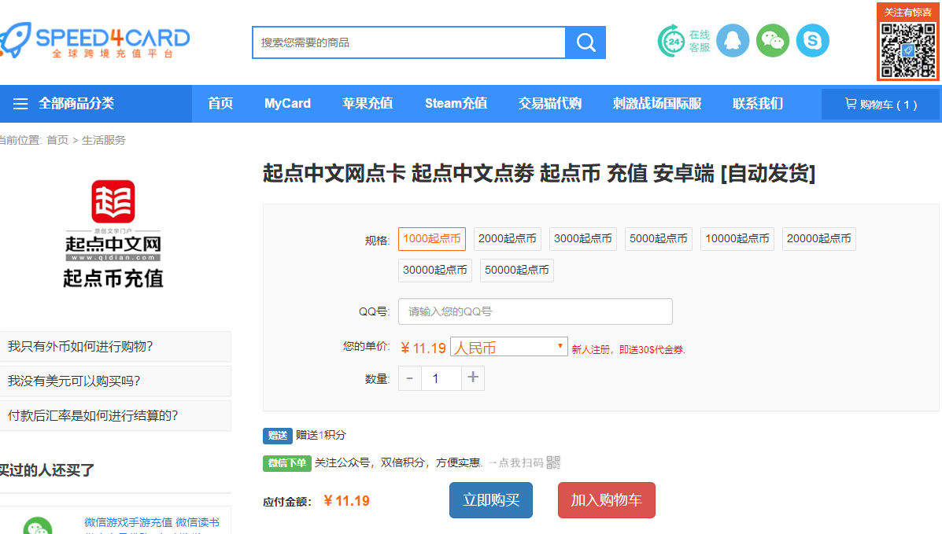Go to 首页 in the navigation bar
This screenshot has width=942, height=534.
(220, 103)
